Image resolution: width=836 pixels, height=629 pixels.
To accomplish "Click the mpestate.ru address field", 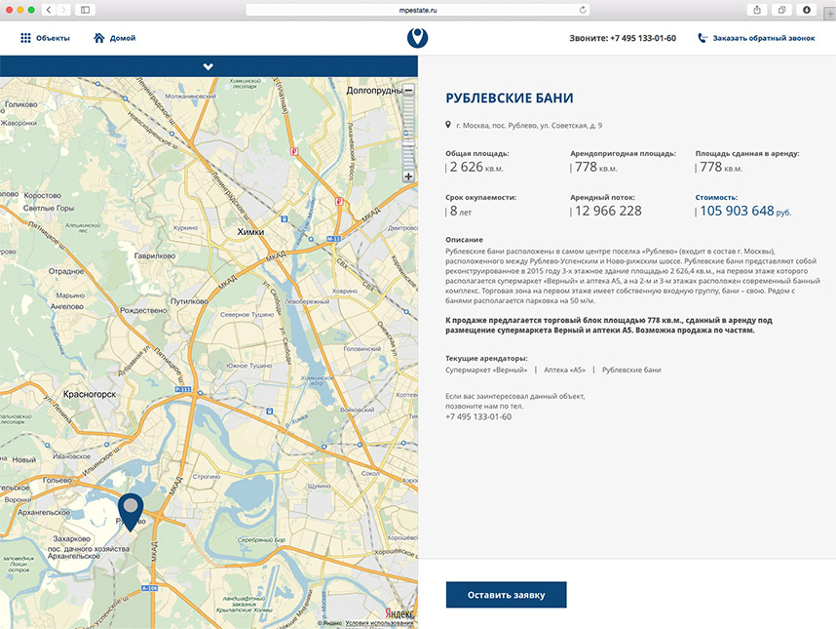I will pos(417,9).
